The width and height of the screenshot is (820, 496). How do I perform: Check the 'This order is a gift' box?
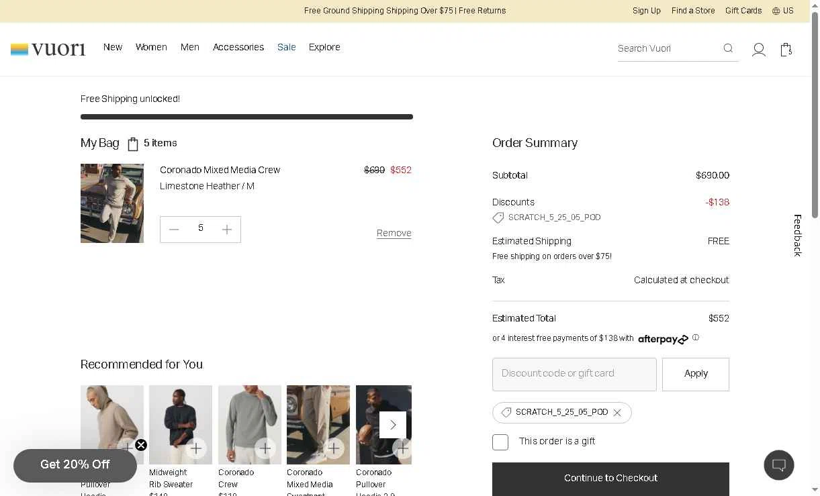[500, 442]
